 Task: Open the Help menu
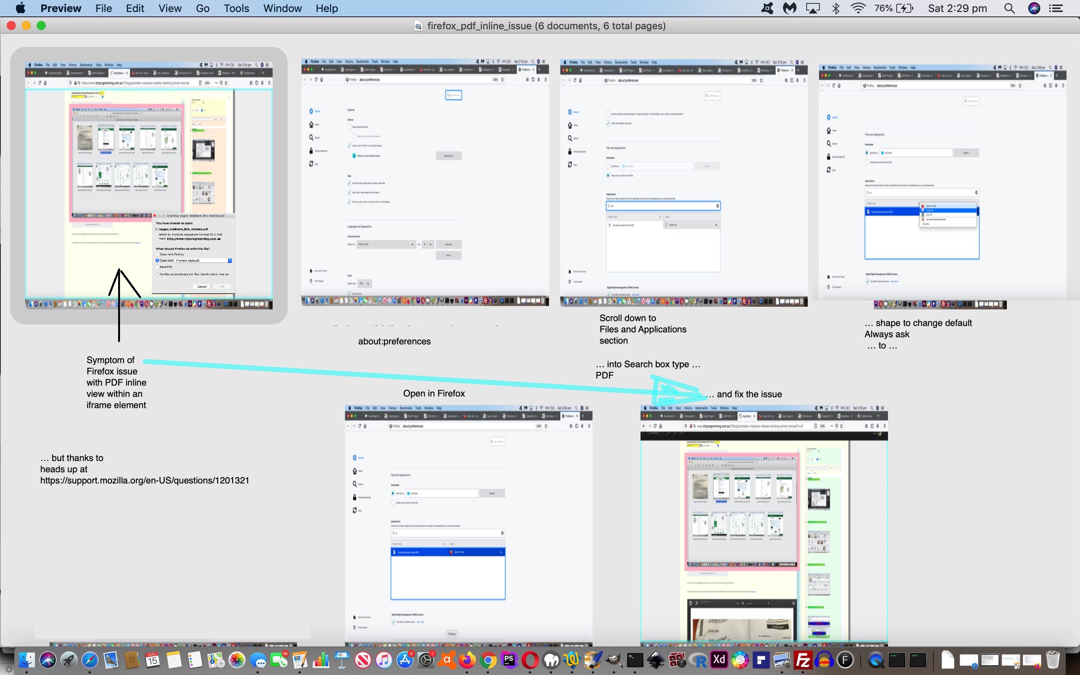point(327,9)
